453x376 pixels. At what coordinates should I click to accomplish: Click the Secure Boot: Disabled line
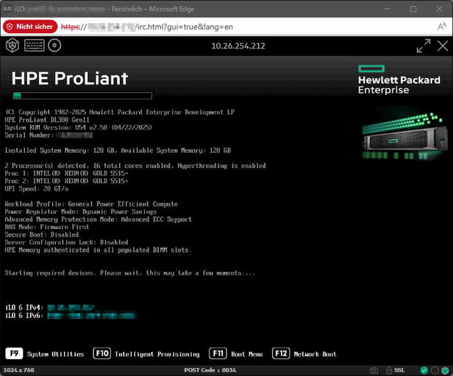coord(41,235)
